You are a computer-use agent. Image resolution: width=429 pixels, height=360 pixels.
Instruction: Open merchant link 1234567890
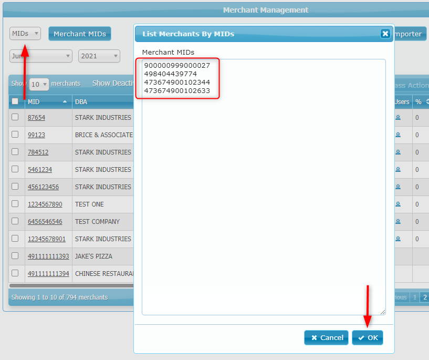point(45,204)
